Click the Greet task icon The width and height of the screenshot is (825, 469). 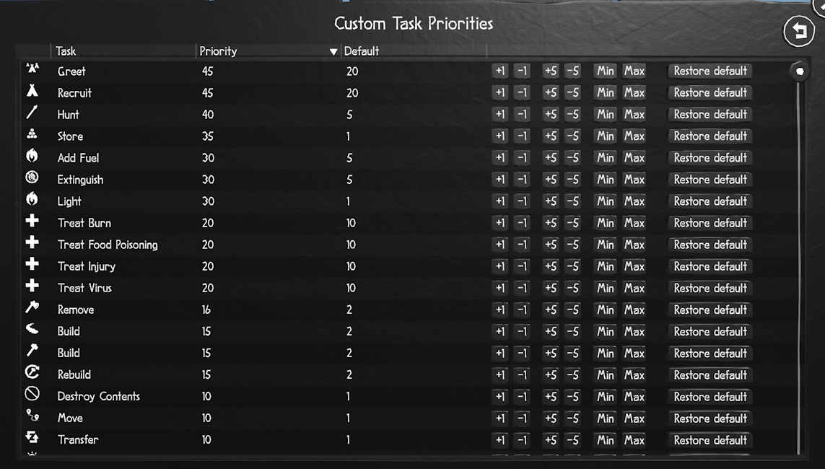click(32, 69)
